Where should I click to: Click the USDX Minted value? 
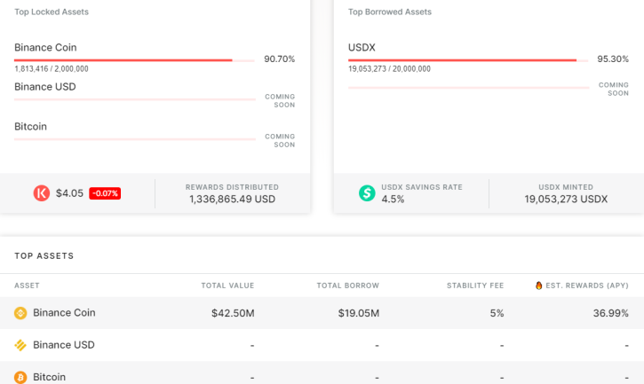pyautogui.click(x=566, y=200)
